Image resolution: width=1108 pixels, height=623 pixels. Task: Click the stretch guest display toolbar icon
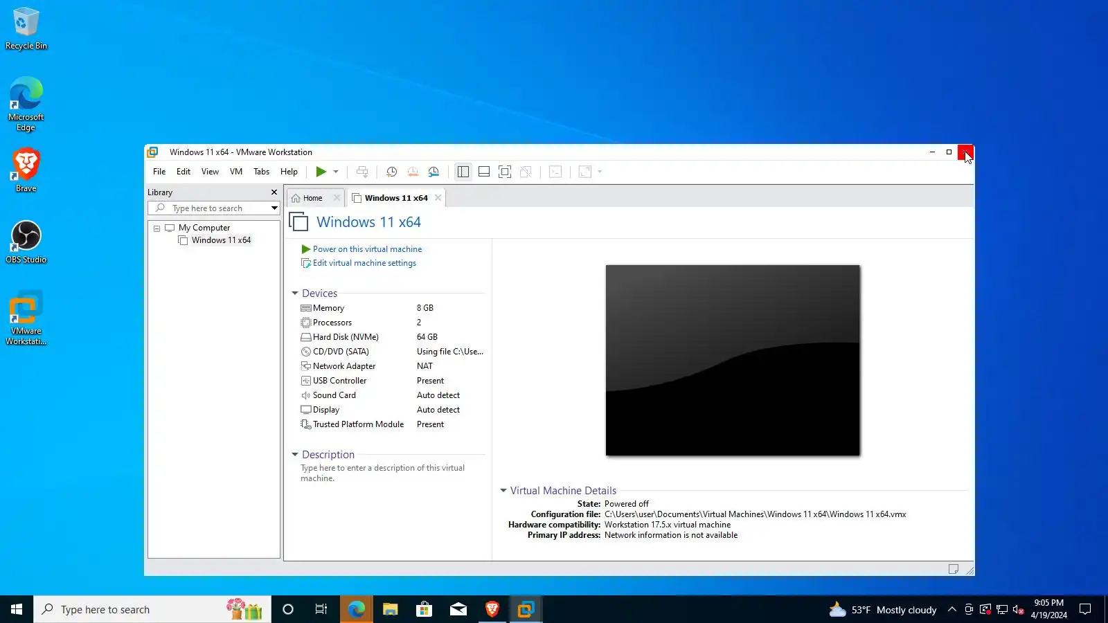[585, 172]
